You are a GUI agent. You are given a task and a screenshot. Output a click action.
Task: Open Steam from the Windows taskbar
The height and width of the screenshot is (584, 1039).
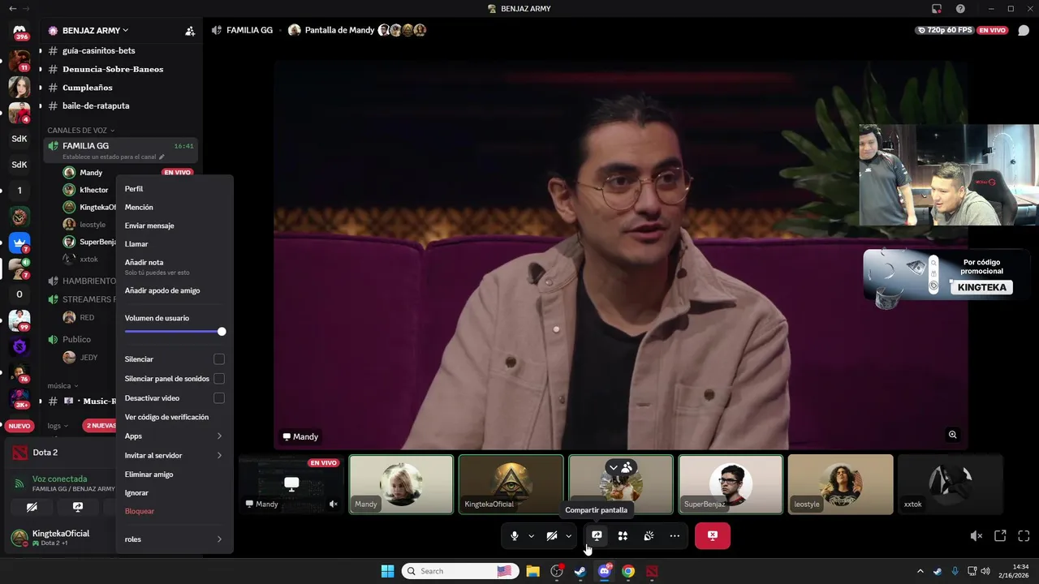pyautogui.click(x=580, y=571)
